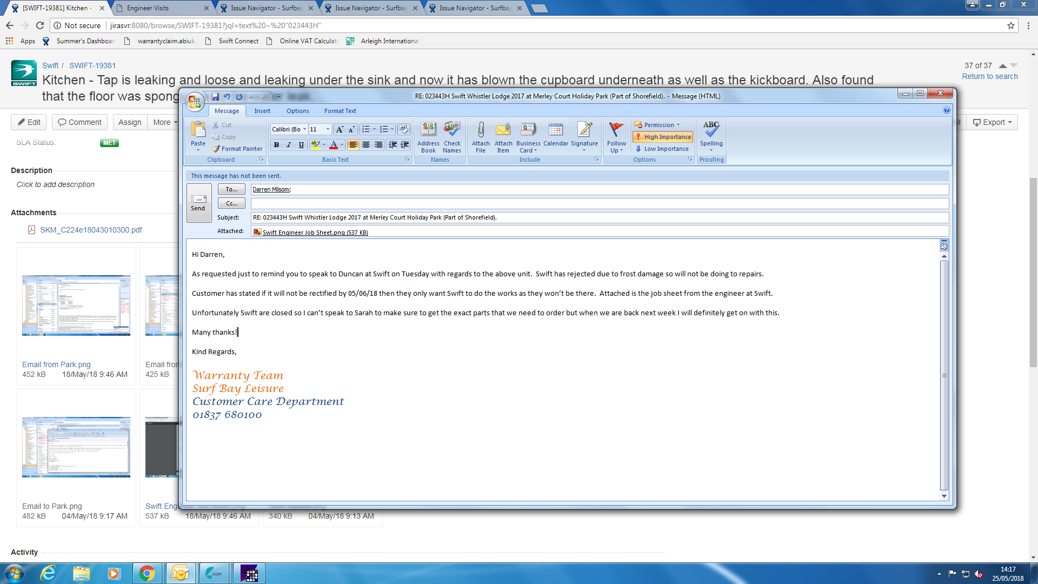Open the Email from Park.png thumbnail
The width and height of the screenshot is (1038, 584).
[x=76, y=306]
